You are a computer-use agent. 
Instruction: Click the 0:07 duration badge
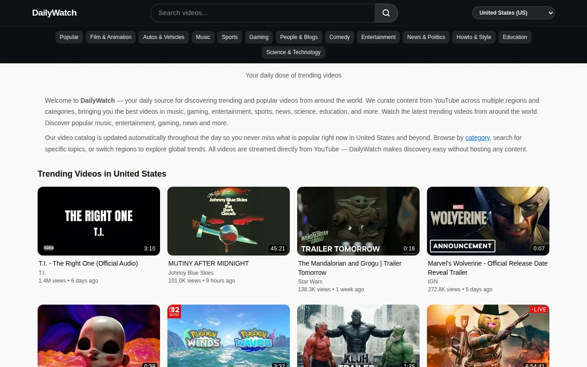tap(539, 249)
